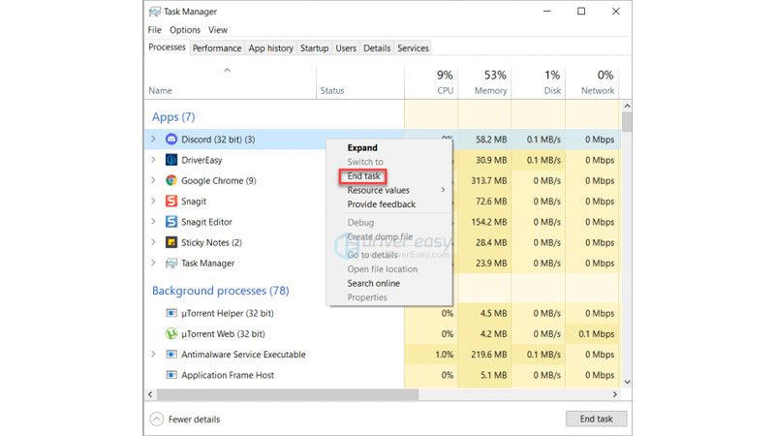Click the horizontal scrollbar thumb

click(288, 394)
